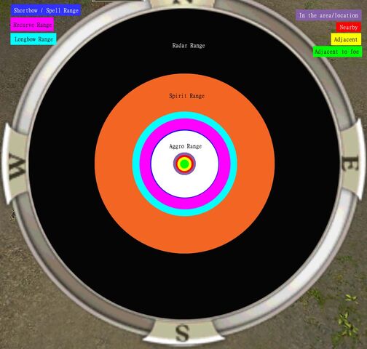Click the 'In the area/location' purple label
Screen dimensions: 367x349
point(328,15)
